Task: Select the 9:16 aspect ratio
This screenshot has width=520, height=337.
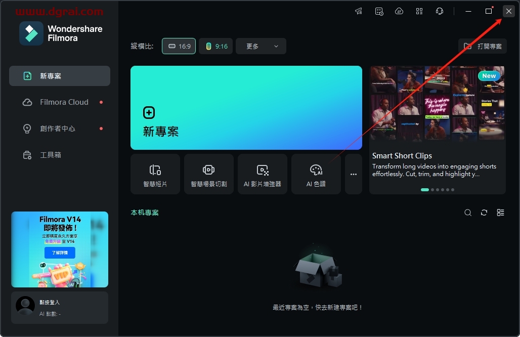Action: point(216,46)
